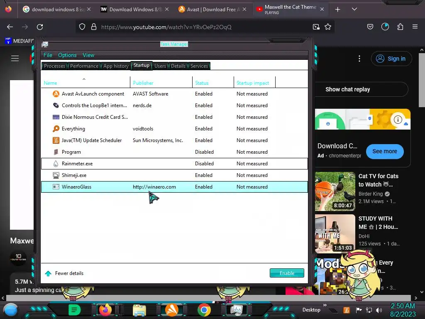Go back with Firefox back arrow
This screenshot has height=319, width=425.
coord(10,27)
